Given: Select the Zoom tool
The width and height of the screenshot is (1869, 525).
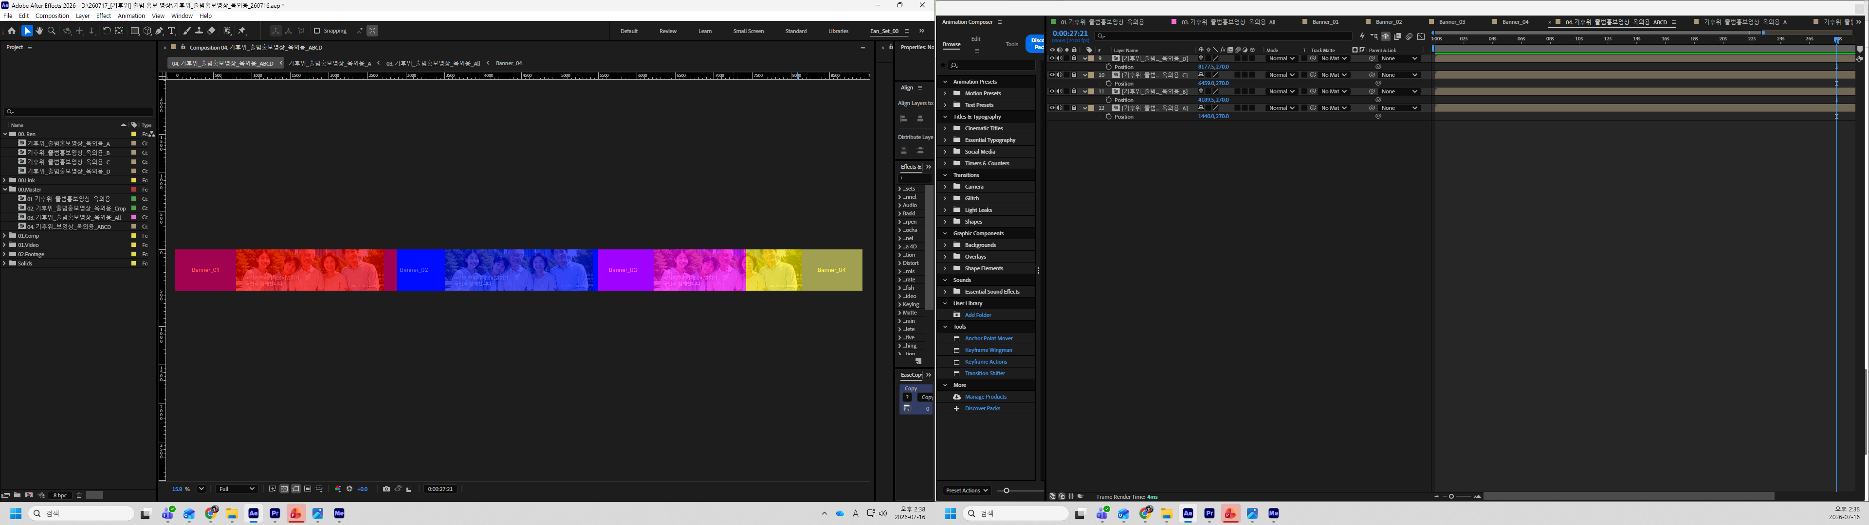Looking at the screenshot, I should click(52, 31).
